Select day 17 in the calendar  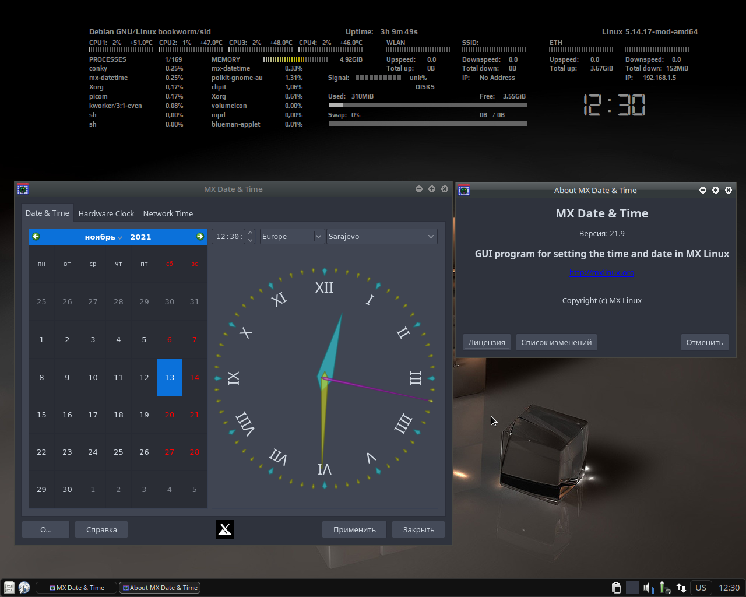93,415
